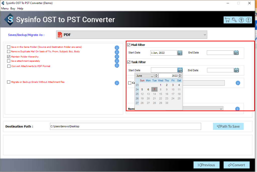The height and width of the screenshot is (172, 257).
Task: Click the shopping cart buy icon
Action: [x=227, y=20]
